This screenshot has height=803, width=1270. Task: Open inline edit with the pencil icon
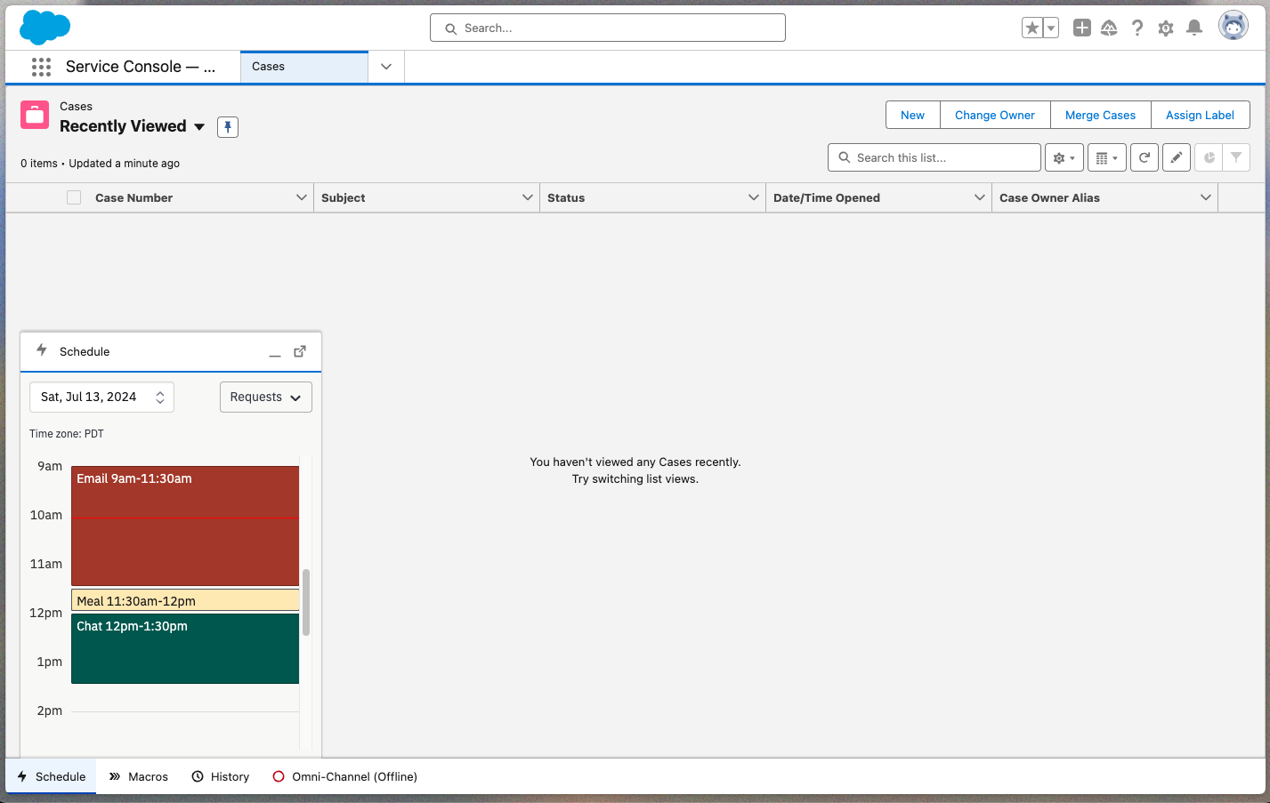1176,157
